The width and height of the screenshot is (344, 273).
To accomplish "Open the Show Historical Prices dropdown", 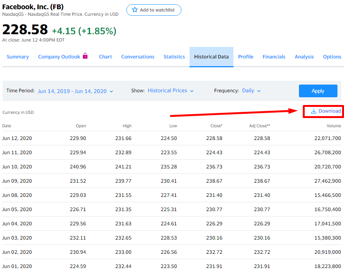I will pyautogui.click(x=171, y=91).
